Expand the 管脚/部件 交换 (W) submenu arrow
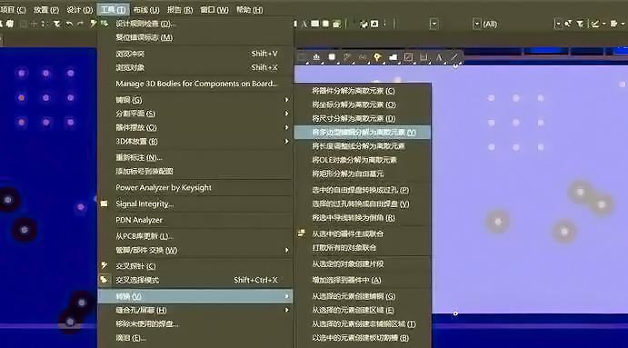628x348 pixels. click(x=287, y=250)
